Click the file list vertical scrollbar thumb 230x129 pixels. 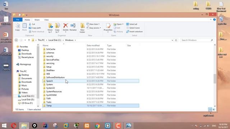pos(215,79)
